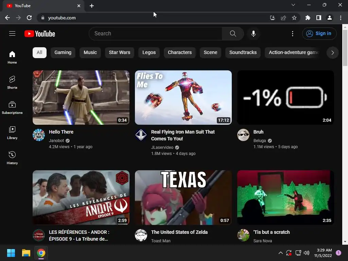348x261 pixels.
Task: Open File Explorer from the taskbar
Action: tap(26, 253)
